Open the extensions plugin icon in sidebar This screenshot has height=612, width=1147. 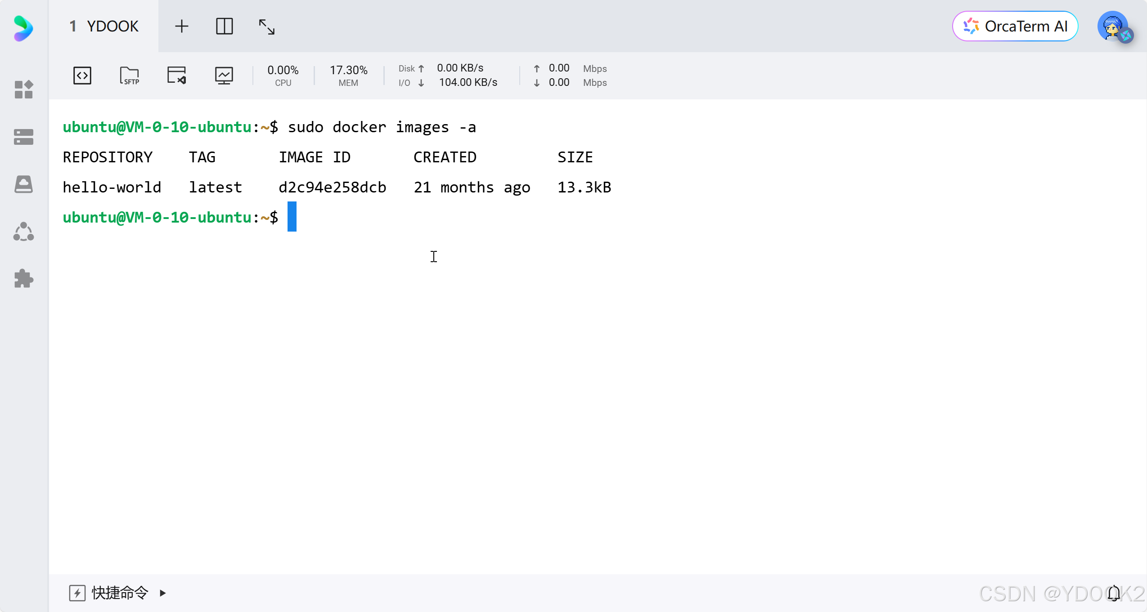click(23, 279)
